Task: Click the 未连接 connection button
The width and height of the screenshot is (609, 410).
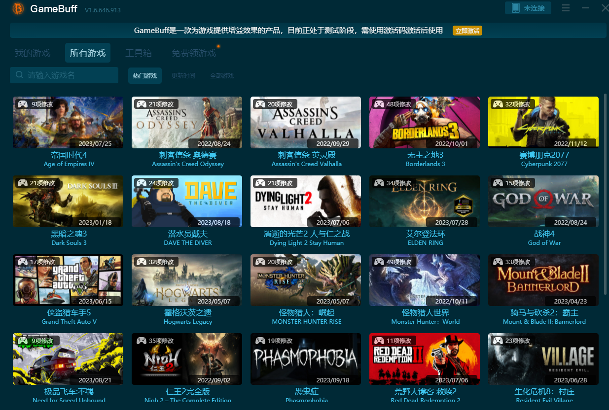Action: pyautogui.click(x=528, y=8)
